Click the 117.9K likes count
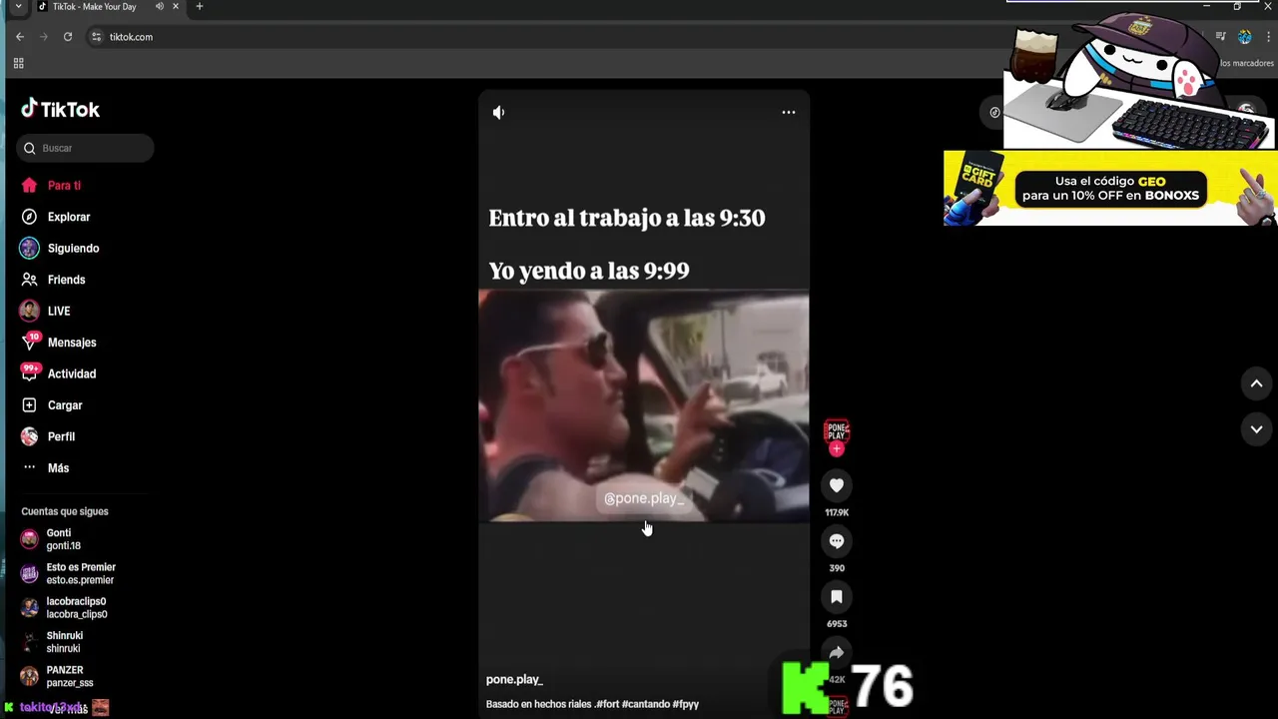This screenshot has width=1278, height=719. 837,512
